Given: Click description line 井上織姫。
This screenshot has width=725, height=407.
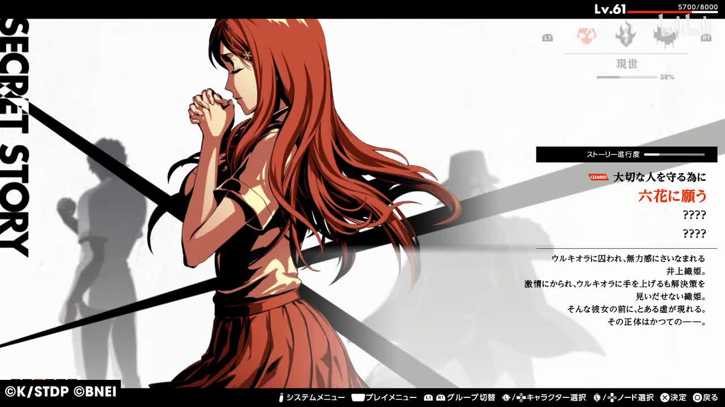Looking at the screenshot, I should pos(686,271).
